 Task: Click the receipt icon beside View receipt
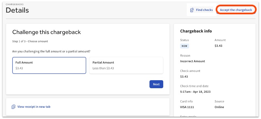(13, 107)
